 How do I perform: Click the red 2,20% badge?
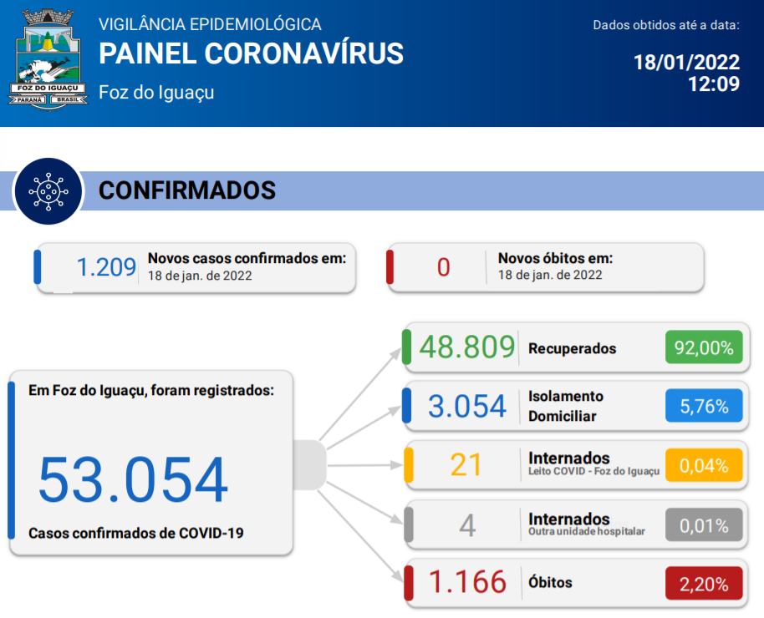(704, 584)
